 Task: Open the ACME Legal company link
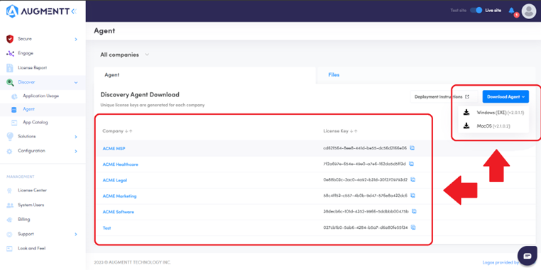(x=115, y=181)
